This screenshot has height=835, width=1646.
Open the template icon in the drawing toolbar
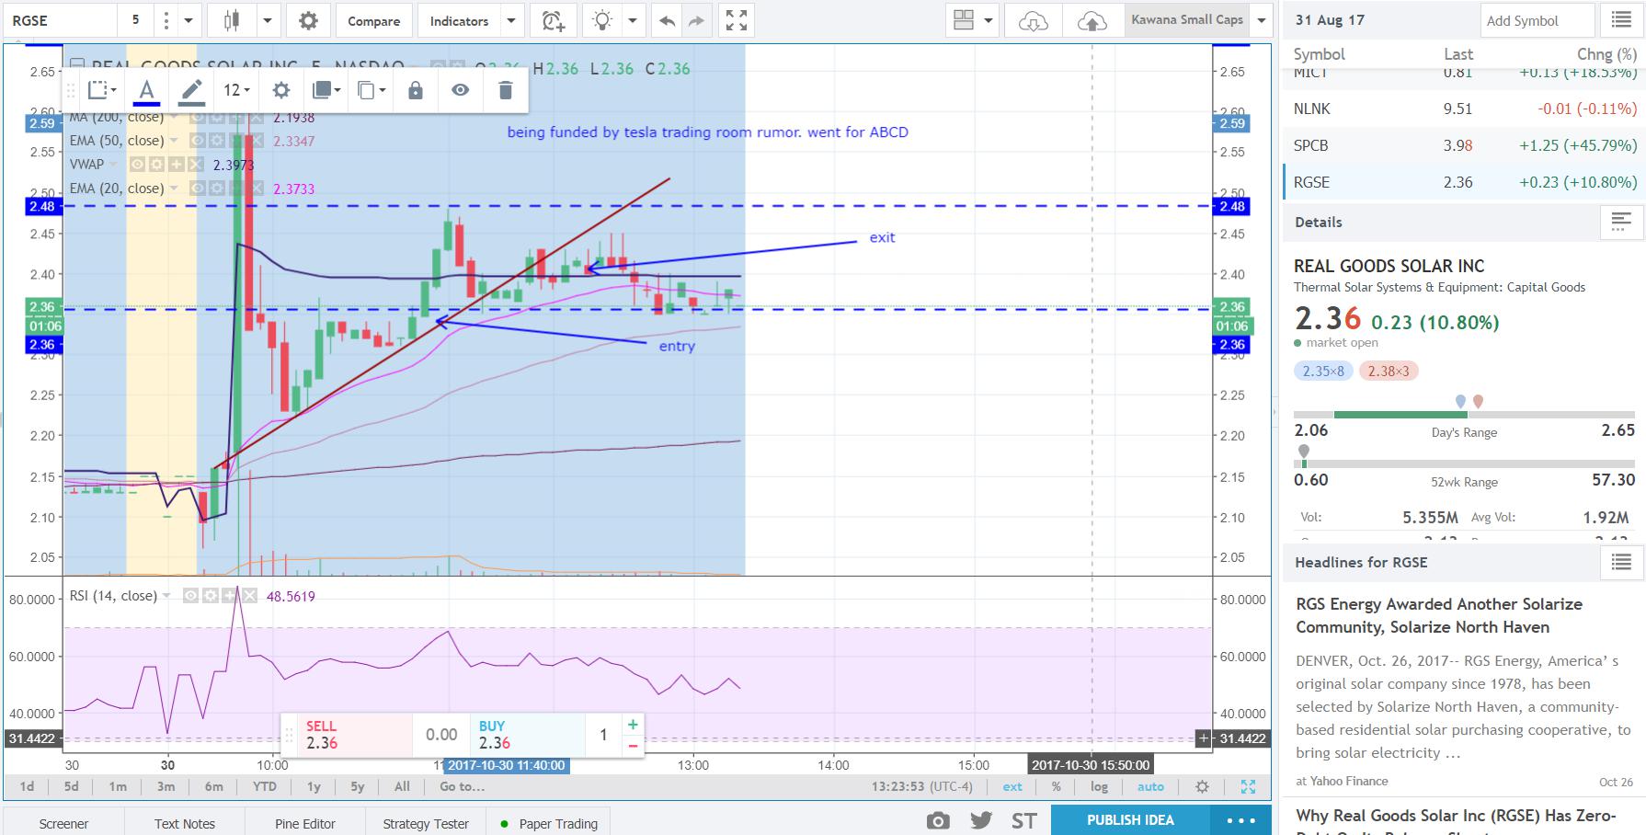[101, 90]
